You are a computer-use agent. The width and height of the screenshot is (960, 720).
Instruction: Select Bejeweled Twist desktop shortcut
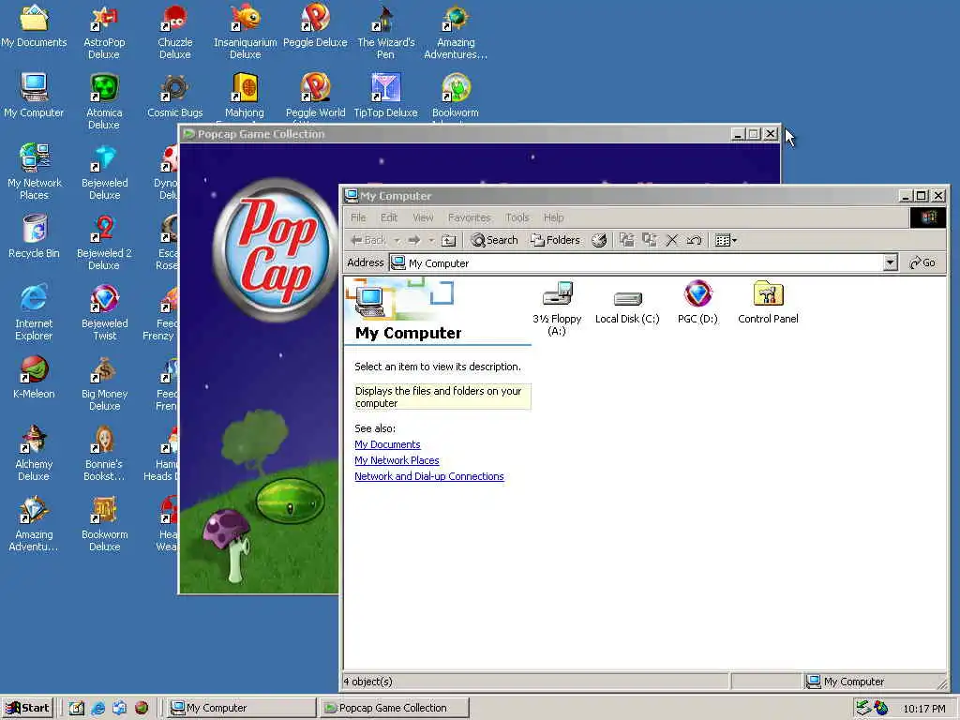click(x=105, y=313)
